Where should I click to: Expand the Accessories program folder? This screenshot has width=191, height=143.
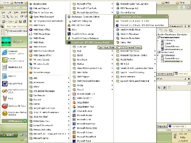(49, 82)
